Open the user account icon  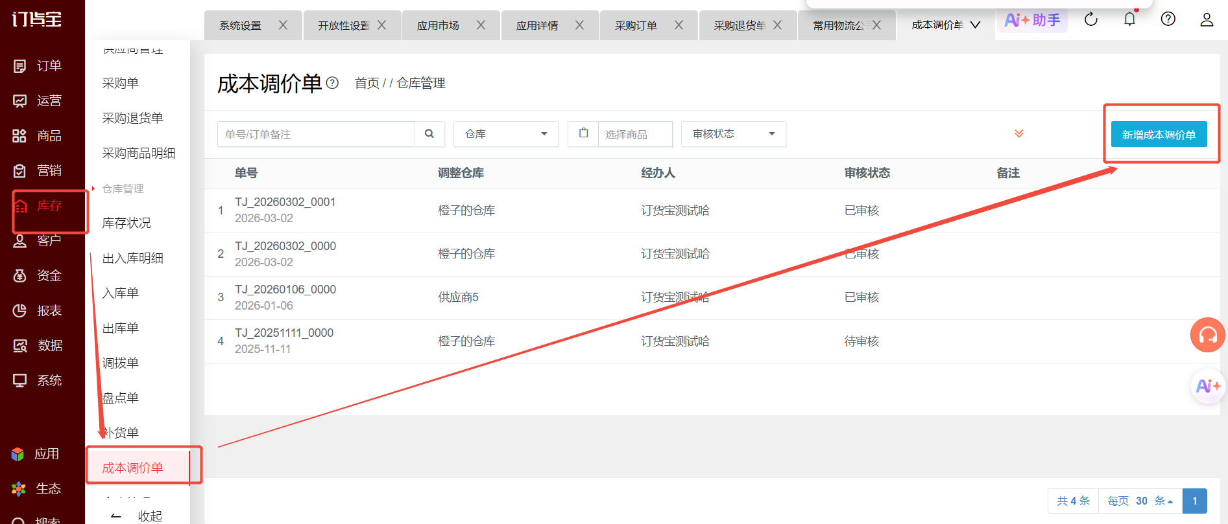pos(1207,19)
